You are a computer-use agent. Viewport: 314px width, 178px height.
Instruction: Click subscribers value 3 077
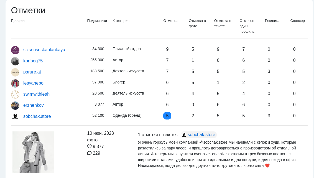[x=99, y=104]
